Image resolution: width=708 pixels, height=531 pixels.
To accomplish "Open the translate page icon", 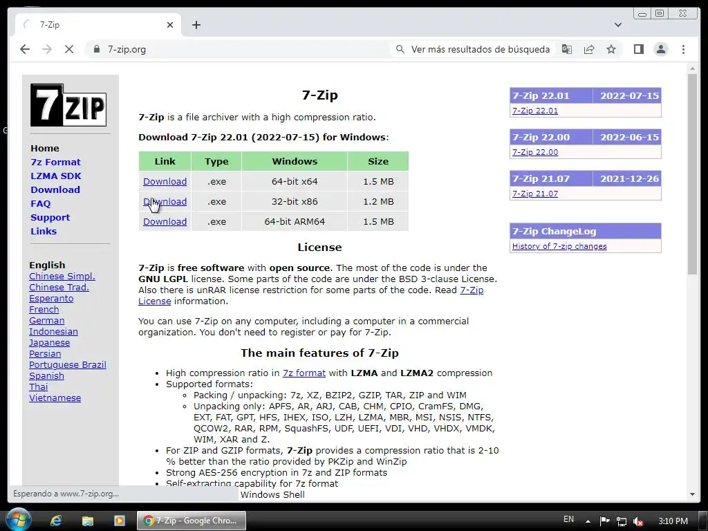I will 567,49.
